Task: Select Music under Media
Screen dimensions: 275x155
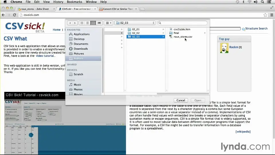Action: (77, 84)
